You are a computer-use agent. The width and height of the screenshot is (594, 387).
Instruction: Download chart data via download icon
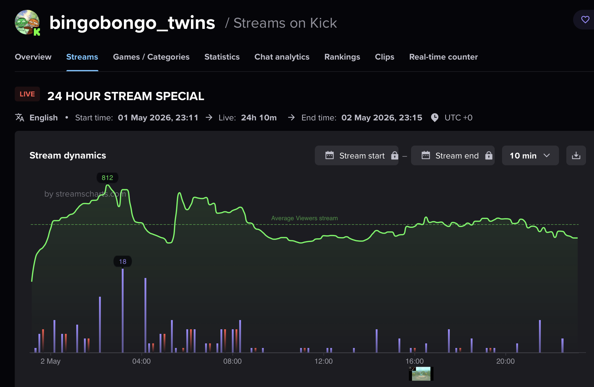tap(576, 156)
